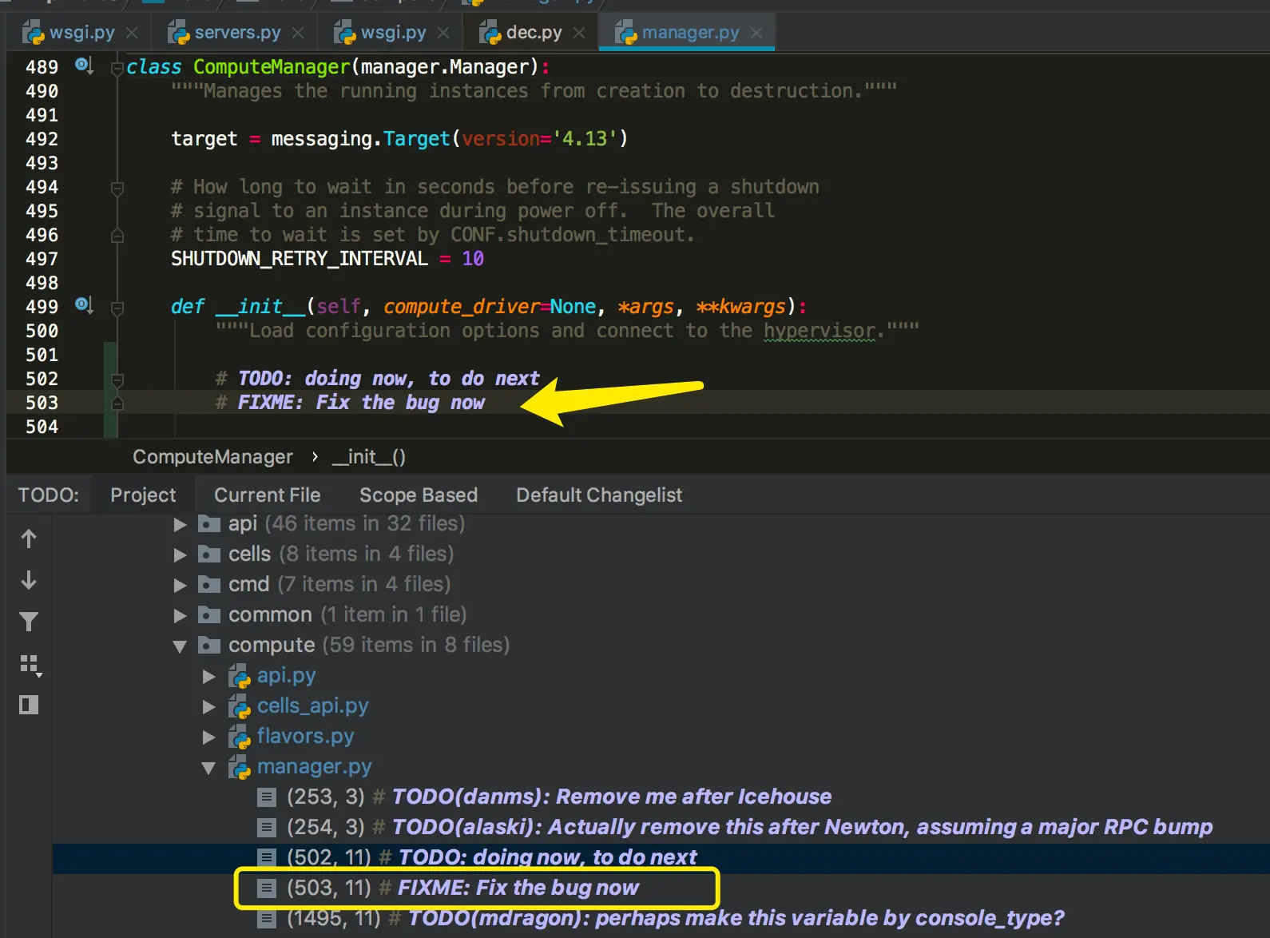The width and height of the screenshot is (1270, 938).
Task: Select the 'TODO: doing now, to do next' item
Action: coord(661,857)
